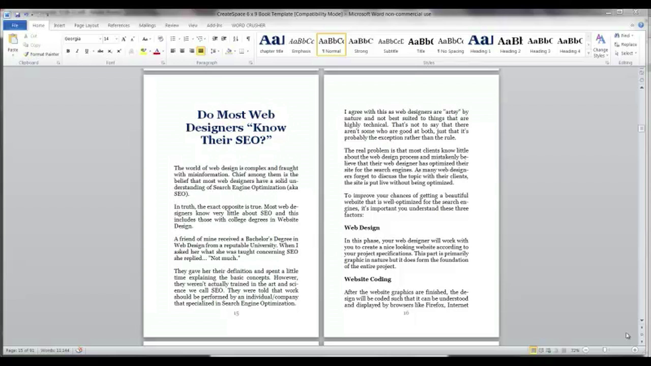Toggle underline formatting
This screenshot has height=366, width=651.
pos(86,51)
